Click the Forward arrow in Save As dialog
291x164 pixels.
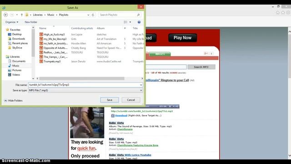tap(12, 15)
